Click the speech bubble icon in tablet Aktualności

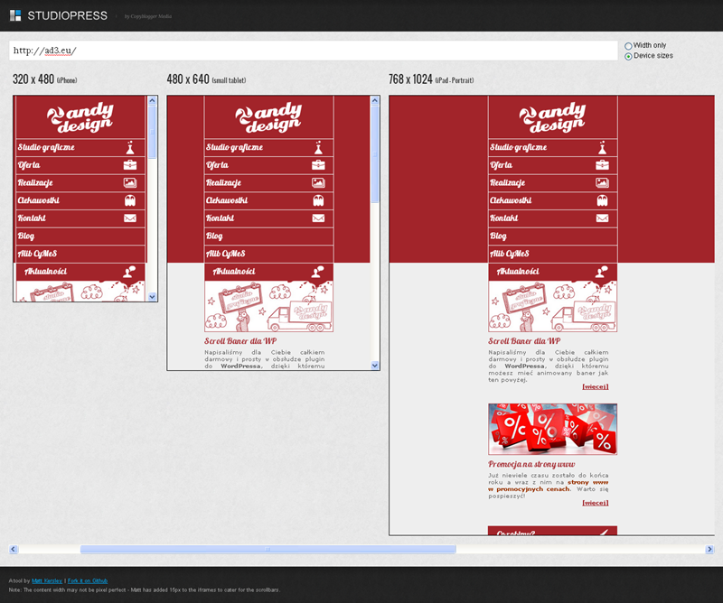pos(317,271)
